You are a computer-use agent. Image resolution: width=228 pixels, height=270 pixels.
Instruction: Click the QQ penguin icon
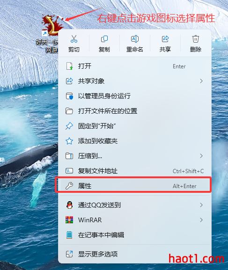click(69, 205)
